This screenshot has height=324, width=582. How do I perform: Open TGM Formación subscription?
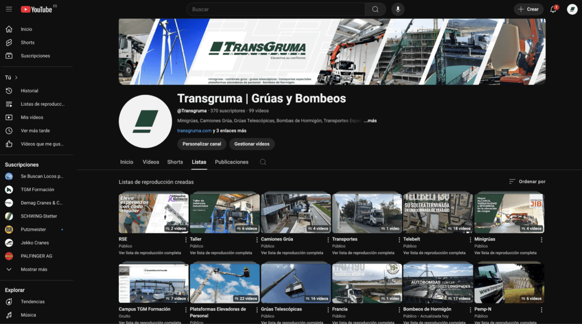[37, 190]
